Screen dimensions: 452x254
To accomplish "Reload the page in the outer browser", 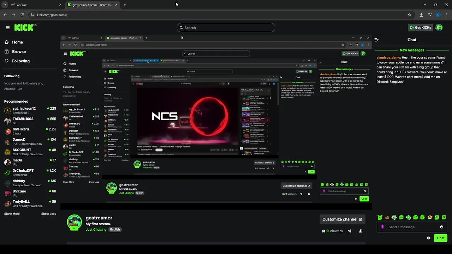I will 22,15.
